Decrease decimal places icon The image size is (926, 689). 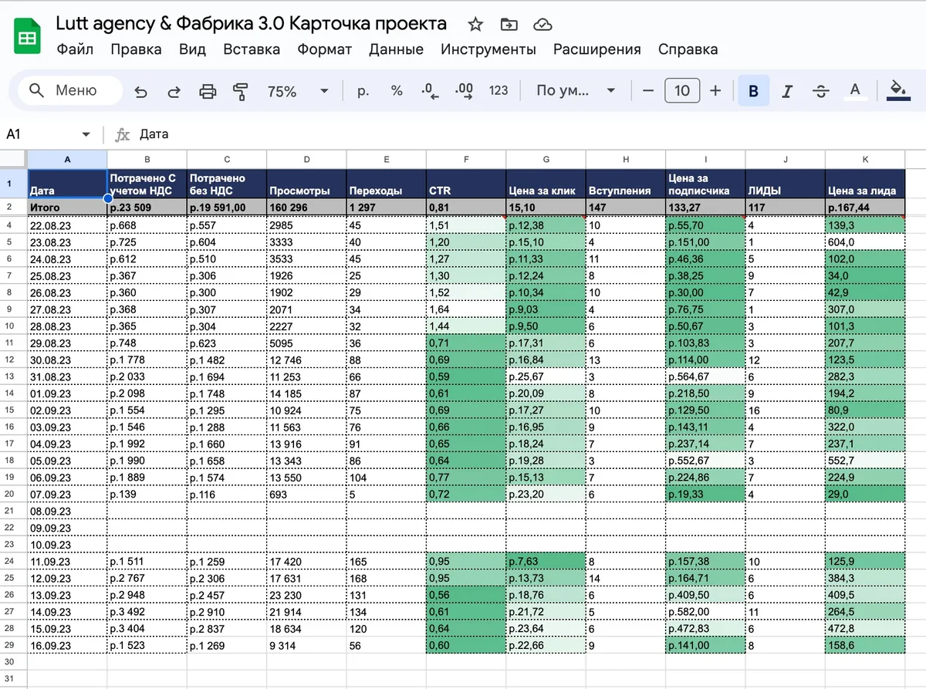tap(430, 91)
